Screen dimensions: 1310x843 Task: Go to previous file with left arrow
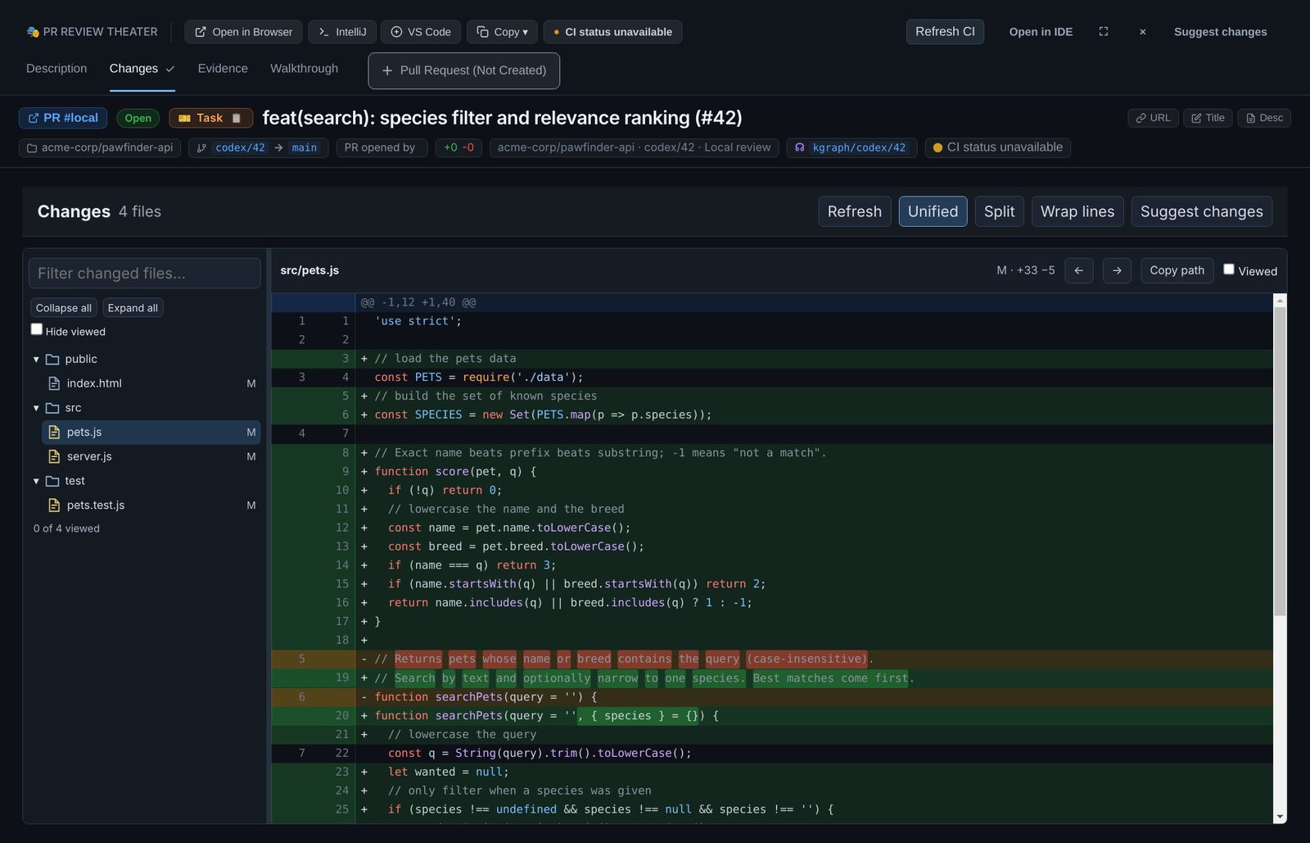(1079, 270)
